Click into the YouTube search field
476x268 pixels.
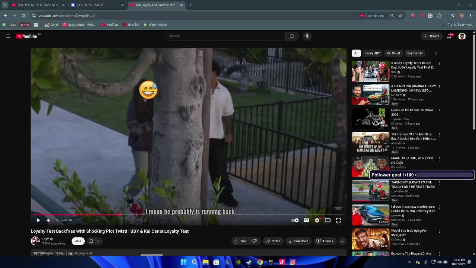225,36
